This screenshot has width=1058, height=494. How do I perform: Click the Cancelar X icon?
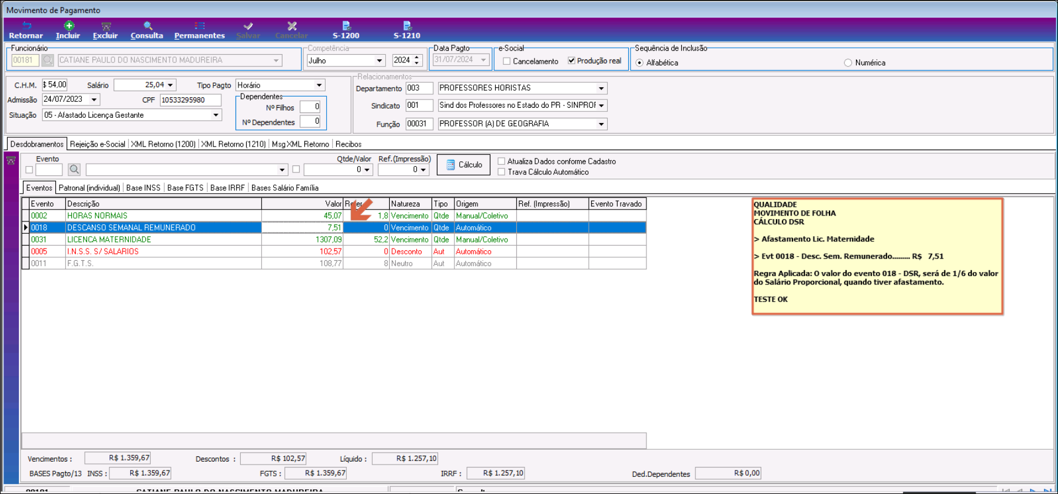(291, 26)
